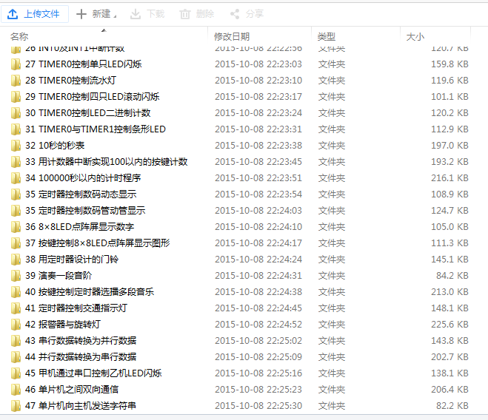Viewport: 488px width, 420px height.
Task: Click folder icon of 34 100000秒以内的计时程序
Action: tap(16, 178)
